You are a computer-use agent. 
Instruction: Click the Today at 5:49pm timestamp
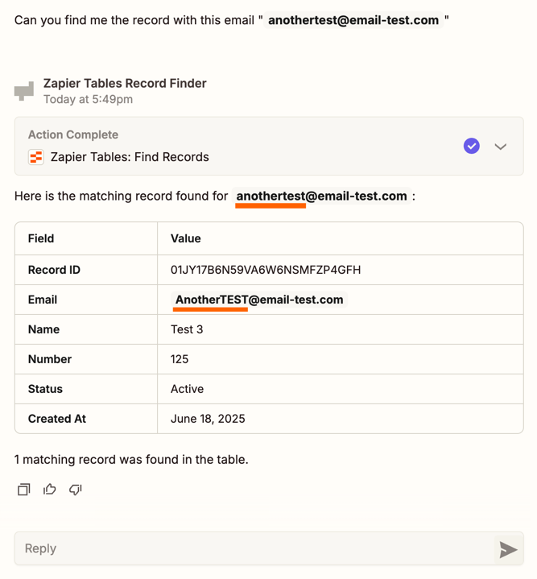click(x=89, y=99)
